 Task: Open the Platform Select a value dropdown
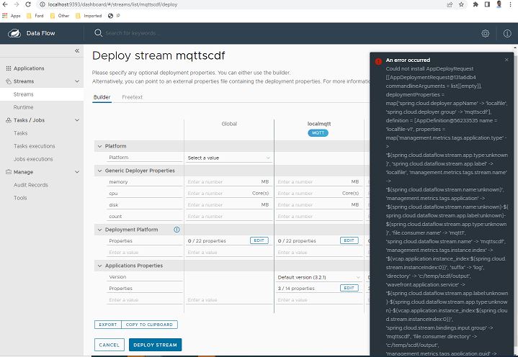point(229,158)
